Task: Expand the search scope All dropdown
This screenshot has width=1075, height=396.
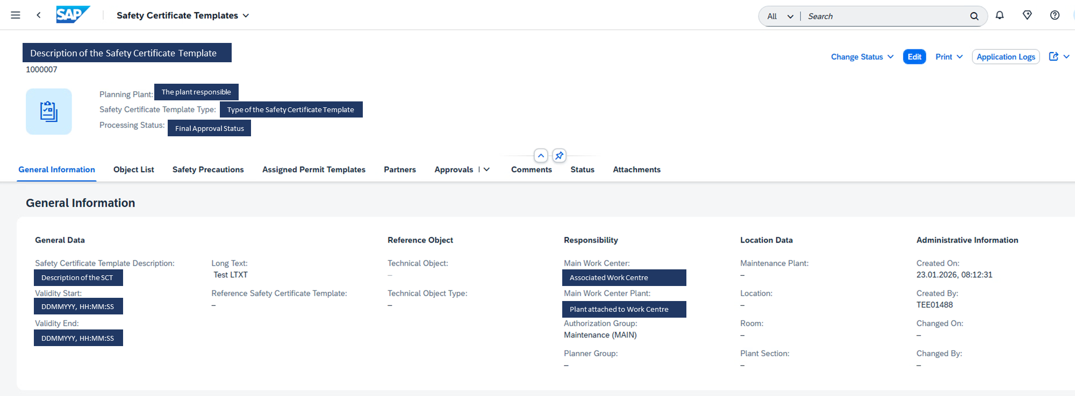Action: click(x=780, y=16)
